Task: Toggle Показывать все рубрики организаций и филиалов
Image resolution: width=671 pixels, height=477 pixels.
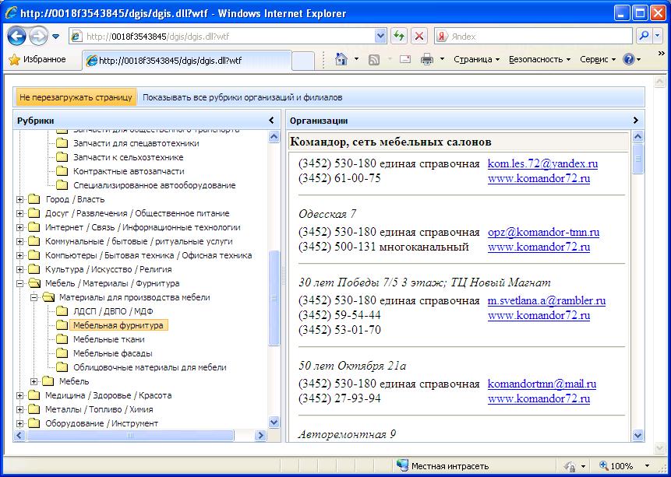Action: (x=242, y=97)
